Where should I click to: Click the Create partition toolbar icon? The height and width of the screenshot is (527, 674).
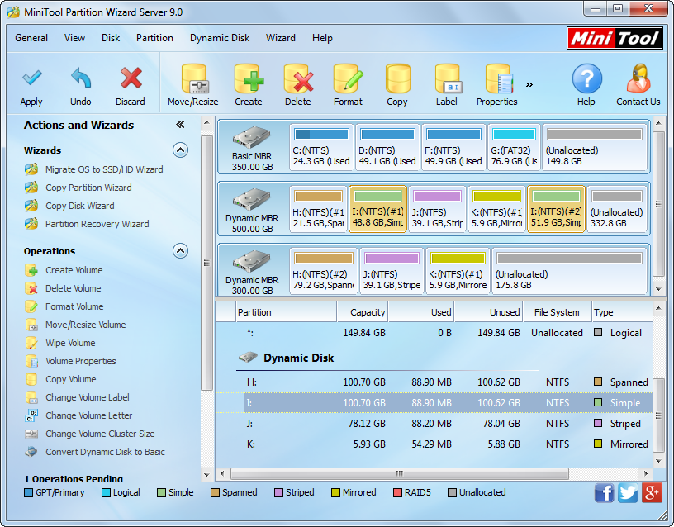249,78
